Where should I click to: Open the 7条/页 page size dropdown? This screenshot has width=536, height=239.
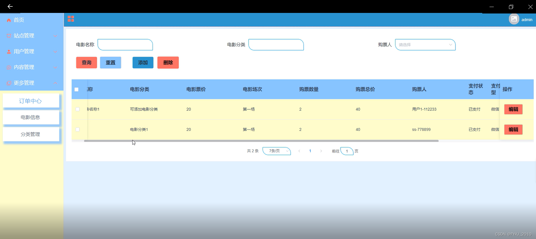click(277, 151)
